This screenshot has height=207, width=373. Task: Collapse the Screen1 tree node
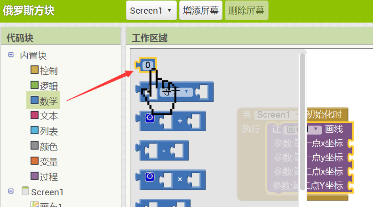coord(11,191)
